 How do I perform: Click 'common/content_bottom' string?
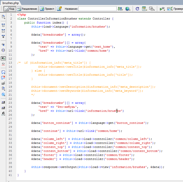click(139, 151)
